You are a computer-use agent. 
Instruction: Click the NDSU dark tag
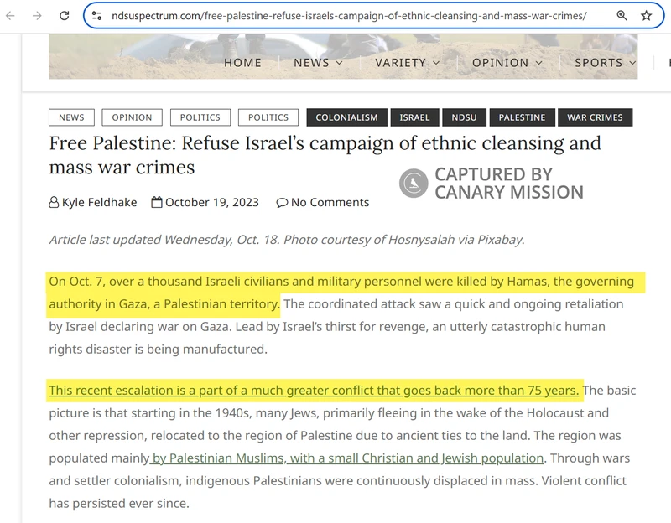tap(465, 117)
